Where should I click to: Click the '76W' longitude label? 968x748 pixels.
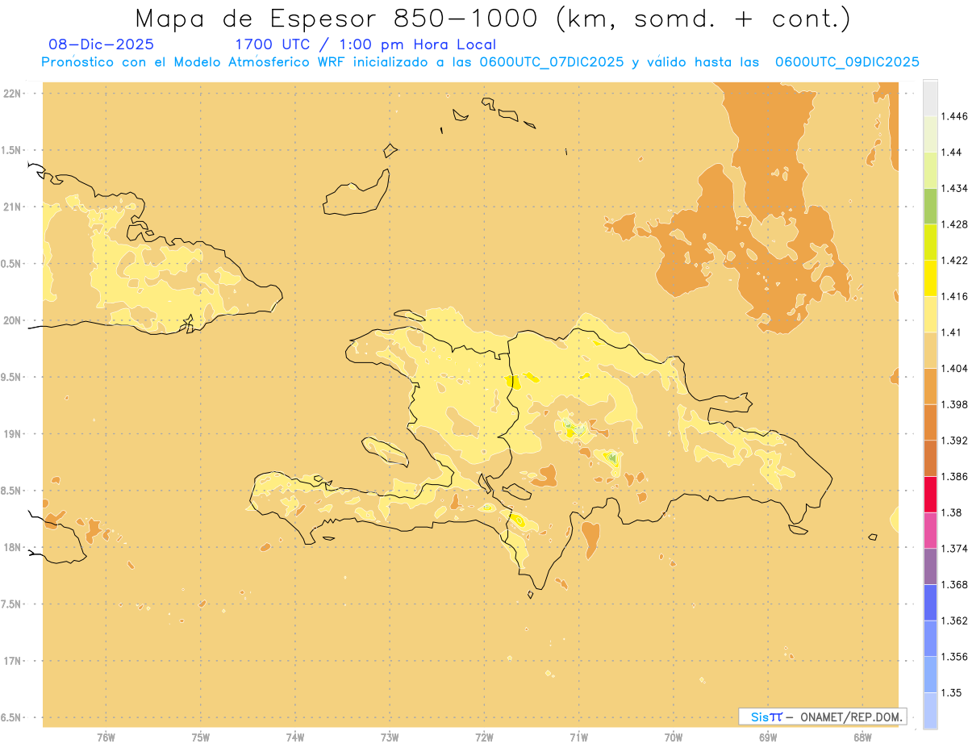pos(106,738)
